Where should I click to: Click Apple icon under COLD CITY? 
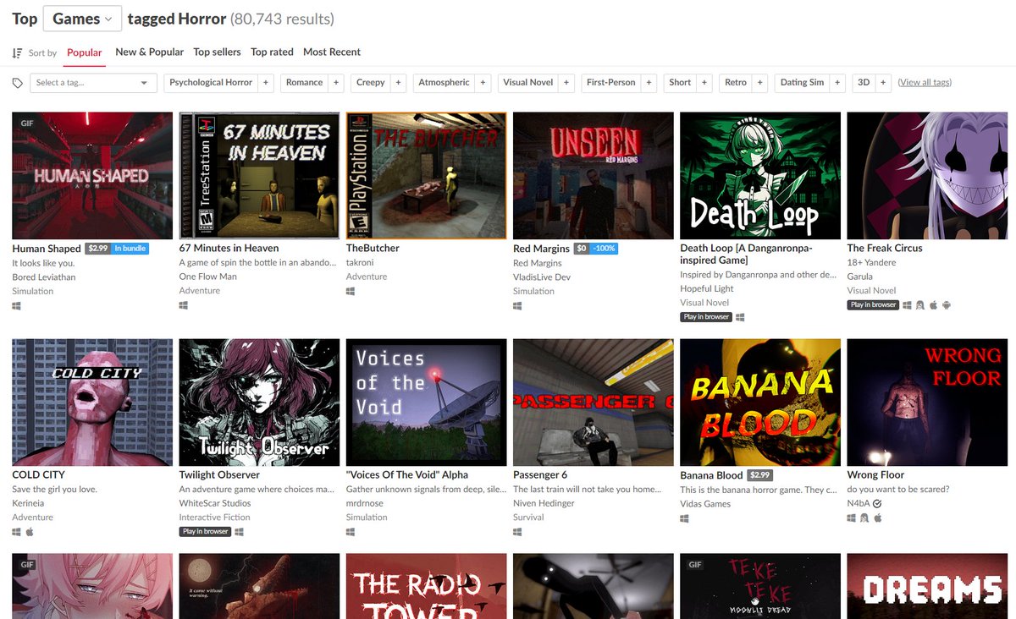pyautogui.click(x=30, y=532)
